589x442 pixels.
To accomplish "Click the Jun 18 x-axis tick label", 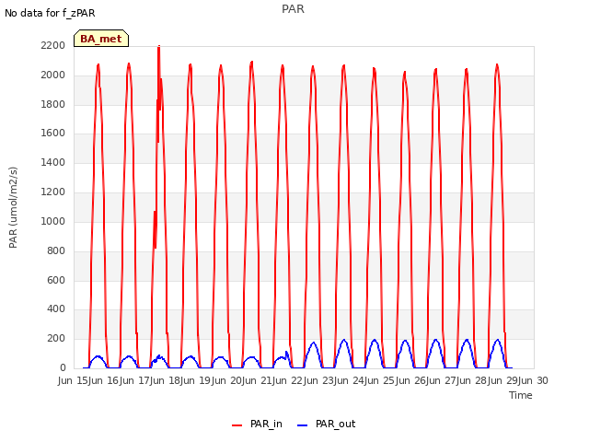I will [x=166, y=380].
